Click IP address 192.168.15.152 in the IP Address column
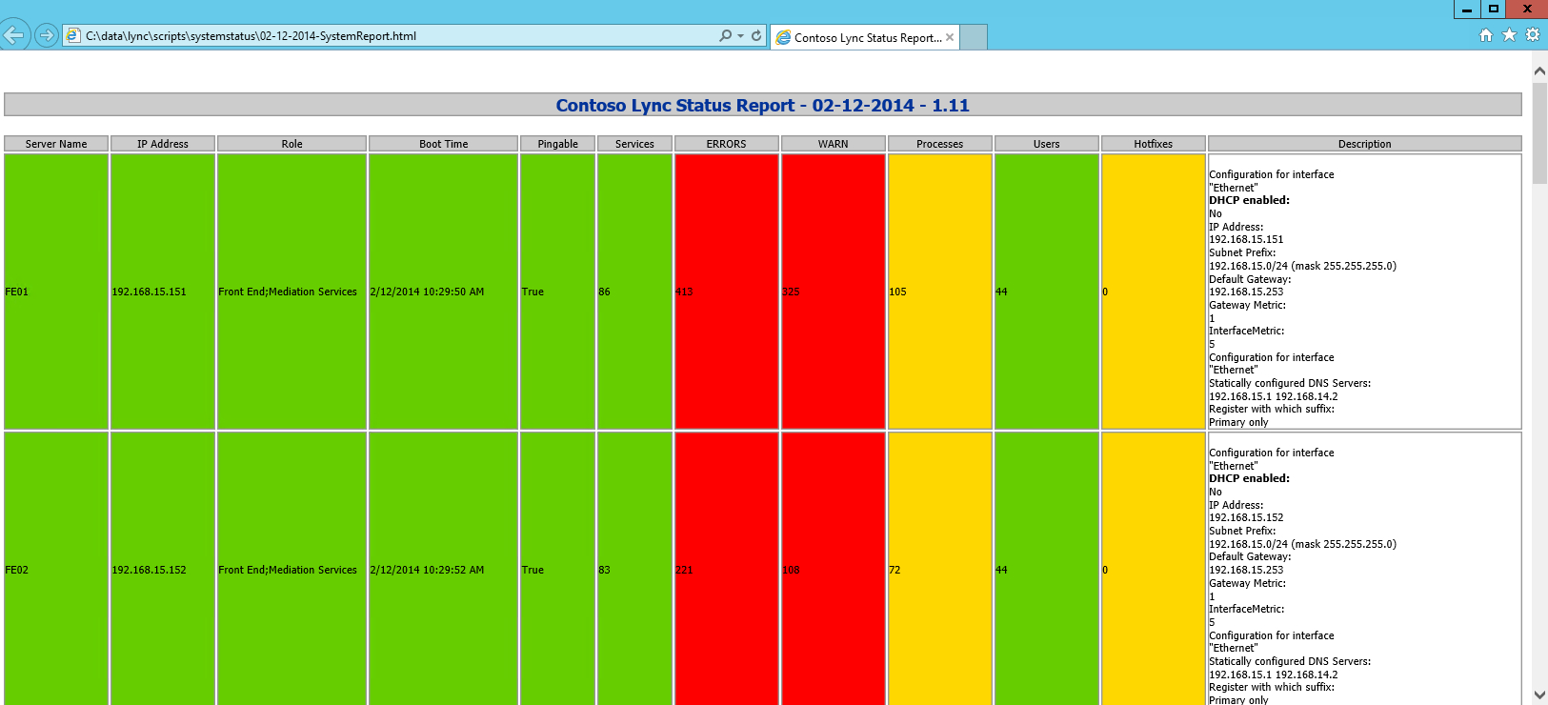The width and height of the screenshot is (1548, 705). pyautogui.click(x=149, y=570)
